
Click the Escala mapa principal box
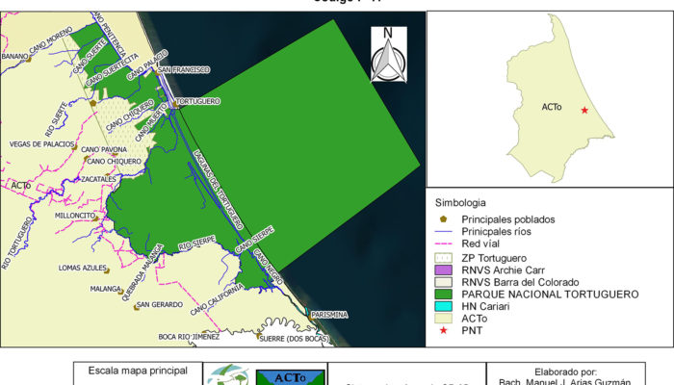(x=139, y=373)
